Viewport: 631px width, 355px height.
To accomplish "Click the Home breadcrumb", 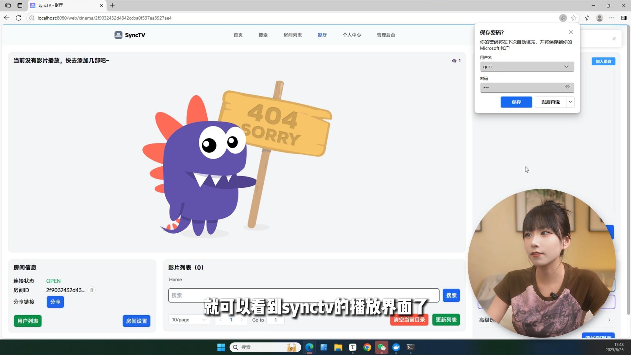I will tap(175, 279).
